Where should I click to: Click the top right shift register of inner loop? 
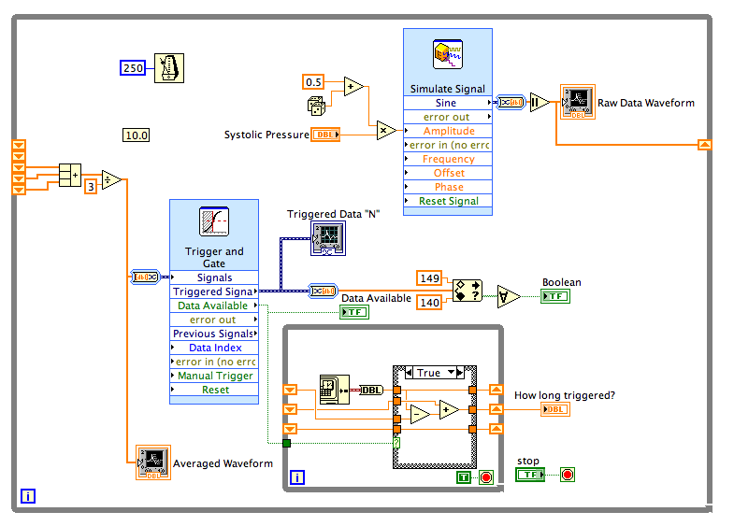[497, 390]
